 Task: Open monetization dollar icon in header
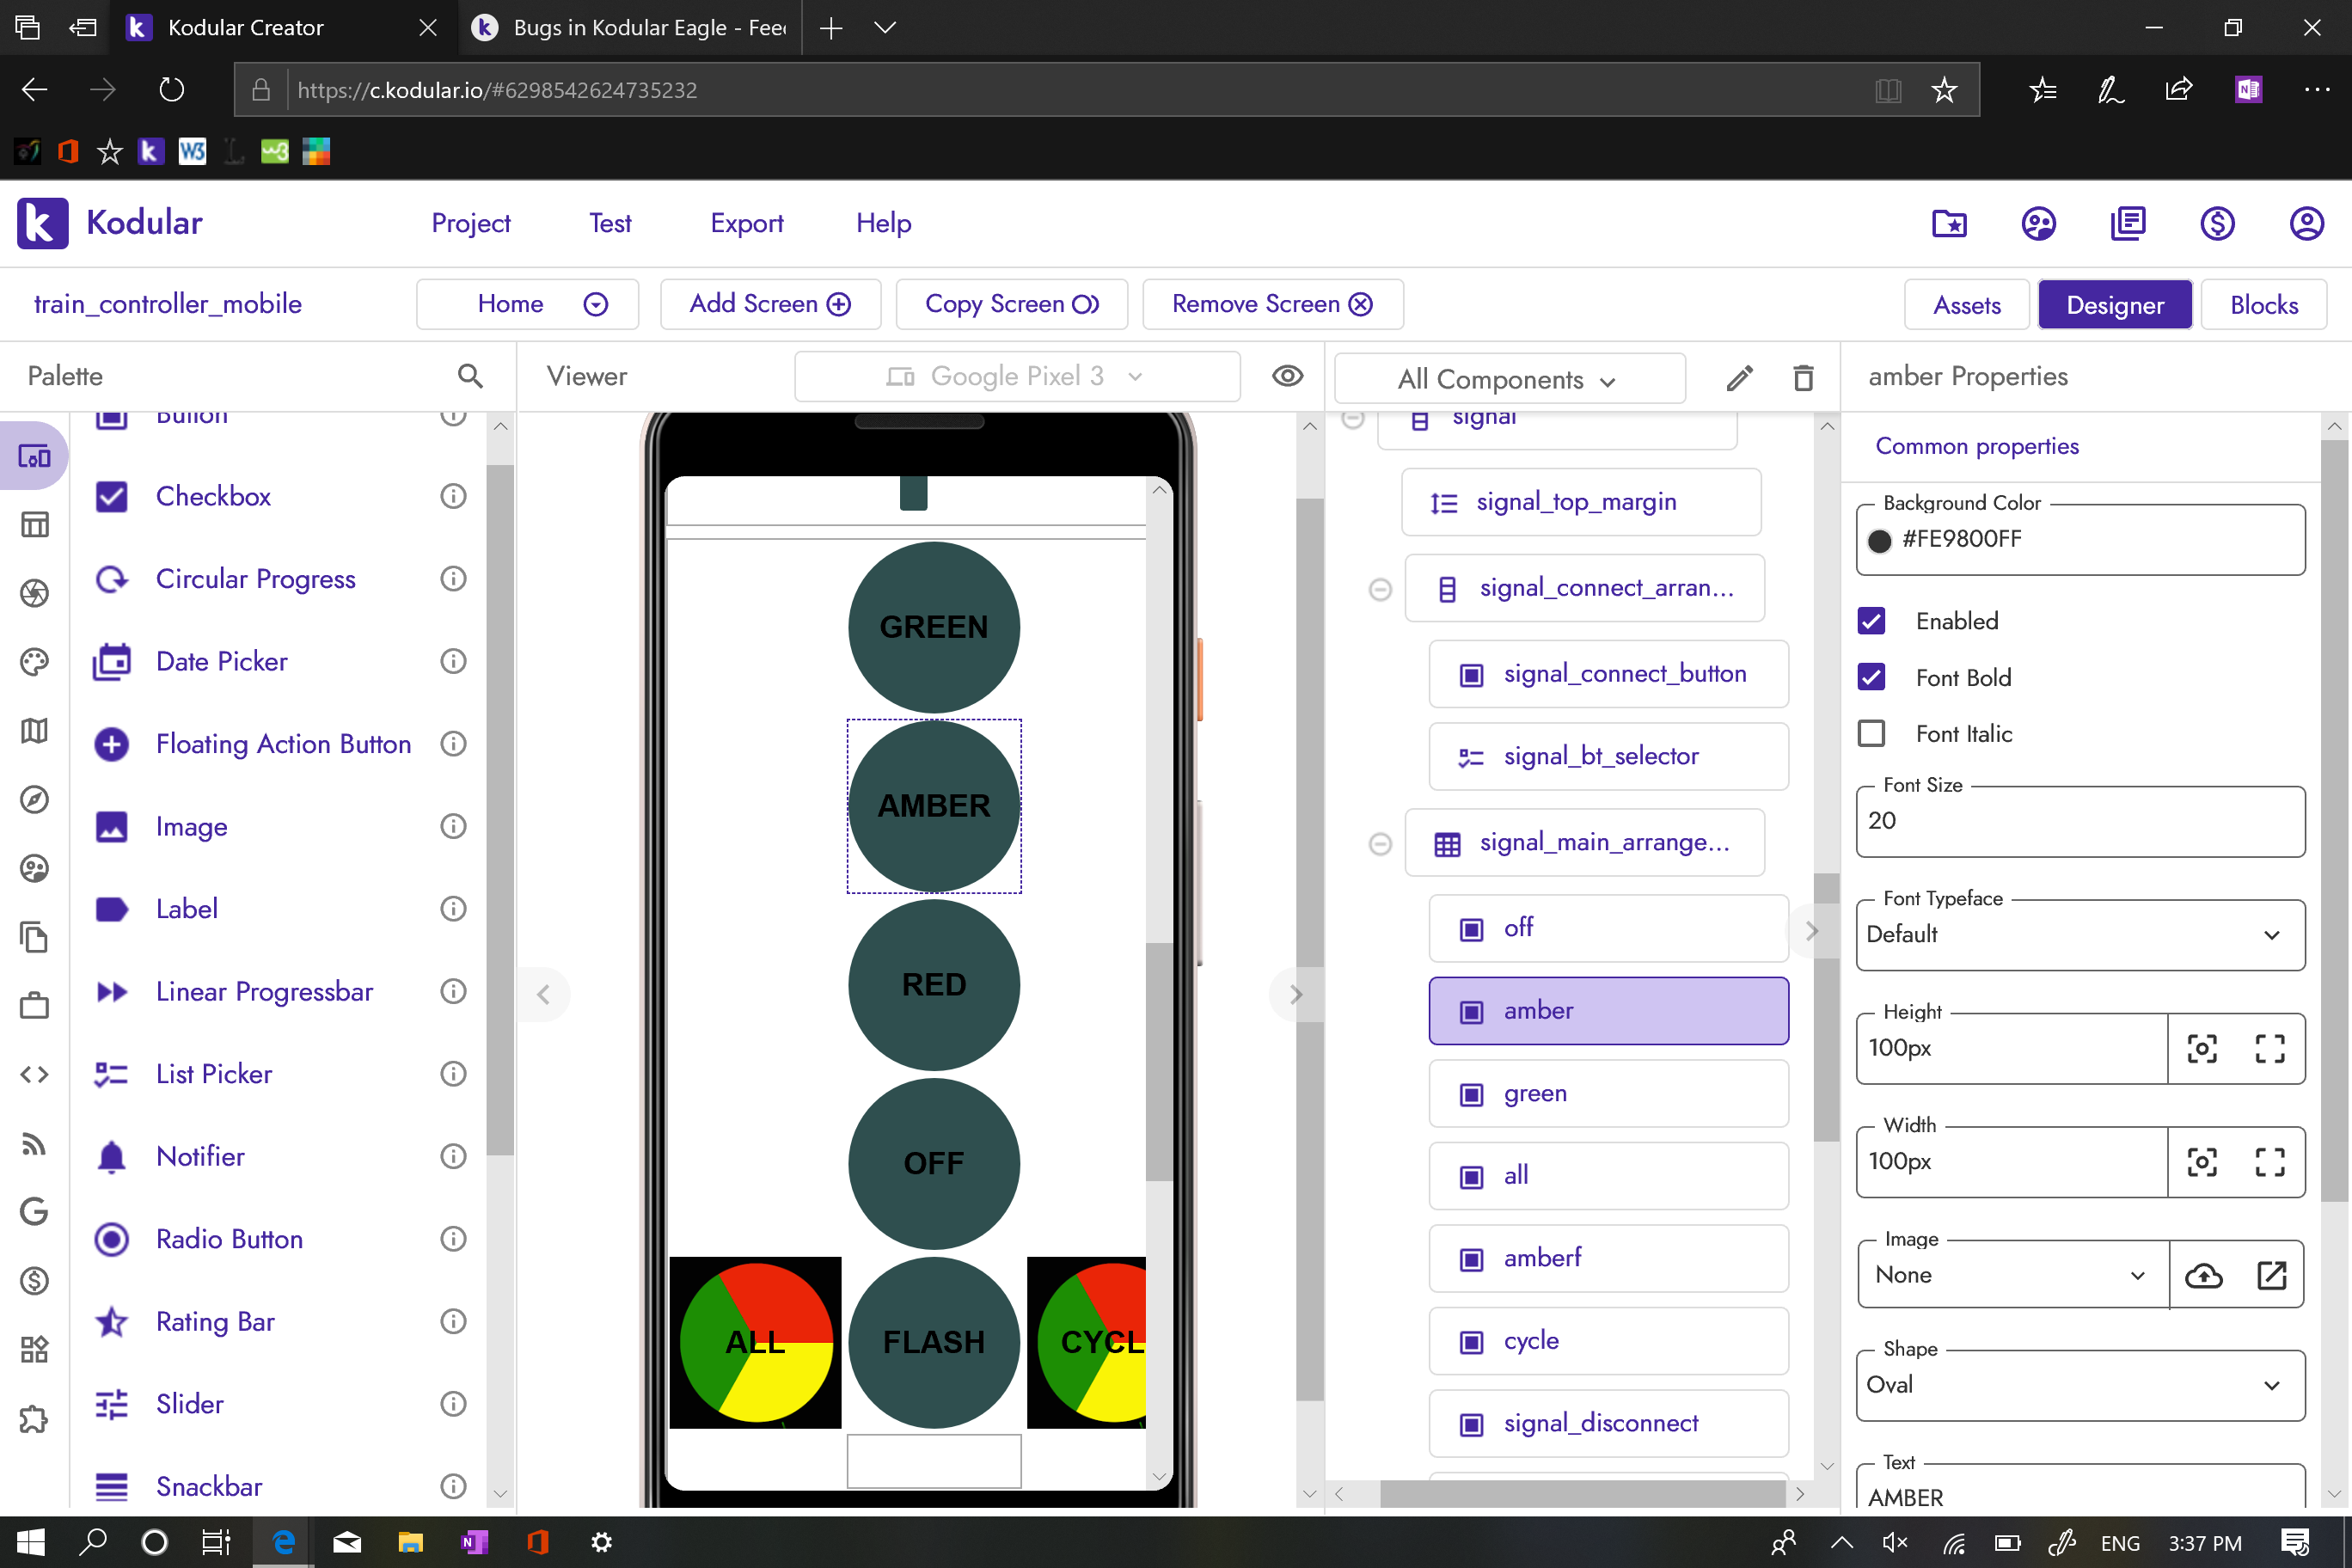pos(2217,223)
